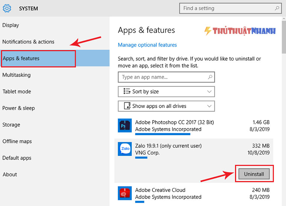
Task: Click the Type an app name field
Action: click(x=166, y=77)
